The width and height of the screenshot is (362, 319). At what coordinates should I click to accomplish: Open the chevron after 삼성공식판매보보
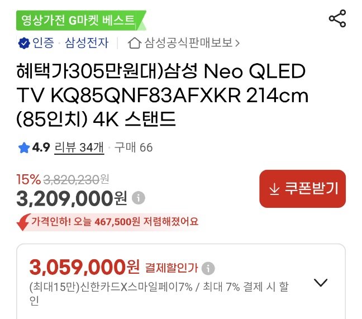[x=238, y=43]
